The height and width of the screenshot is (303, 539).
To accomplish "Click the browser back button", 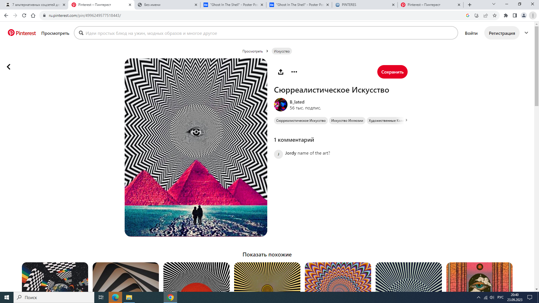I will 6,15.
